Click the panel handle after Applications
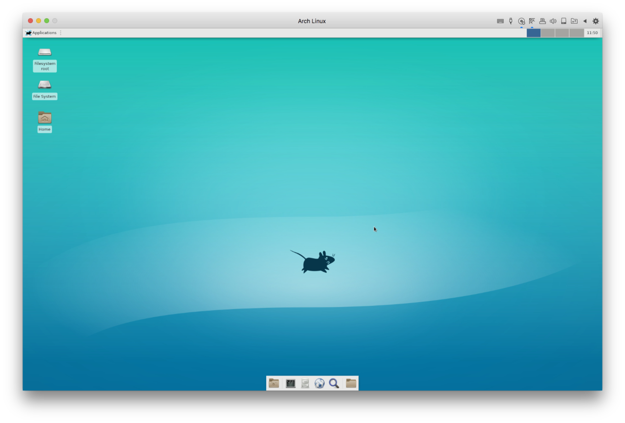This screenshot has width=625, height=423. 61,33
